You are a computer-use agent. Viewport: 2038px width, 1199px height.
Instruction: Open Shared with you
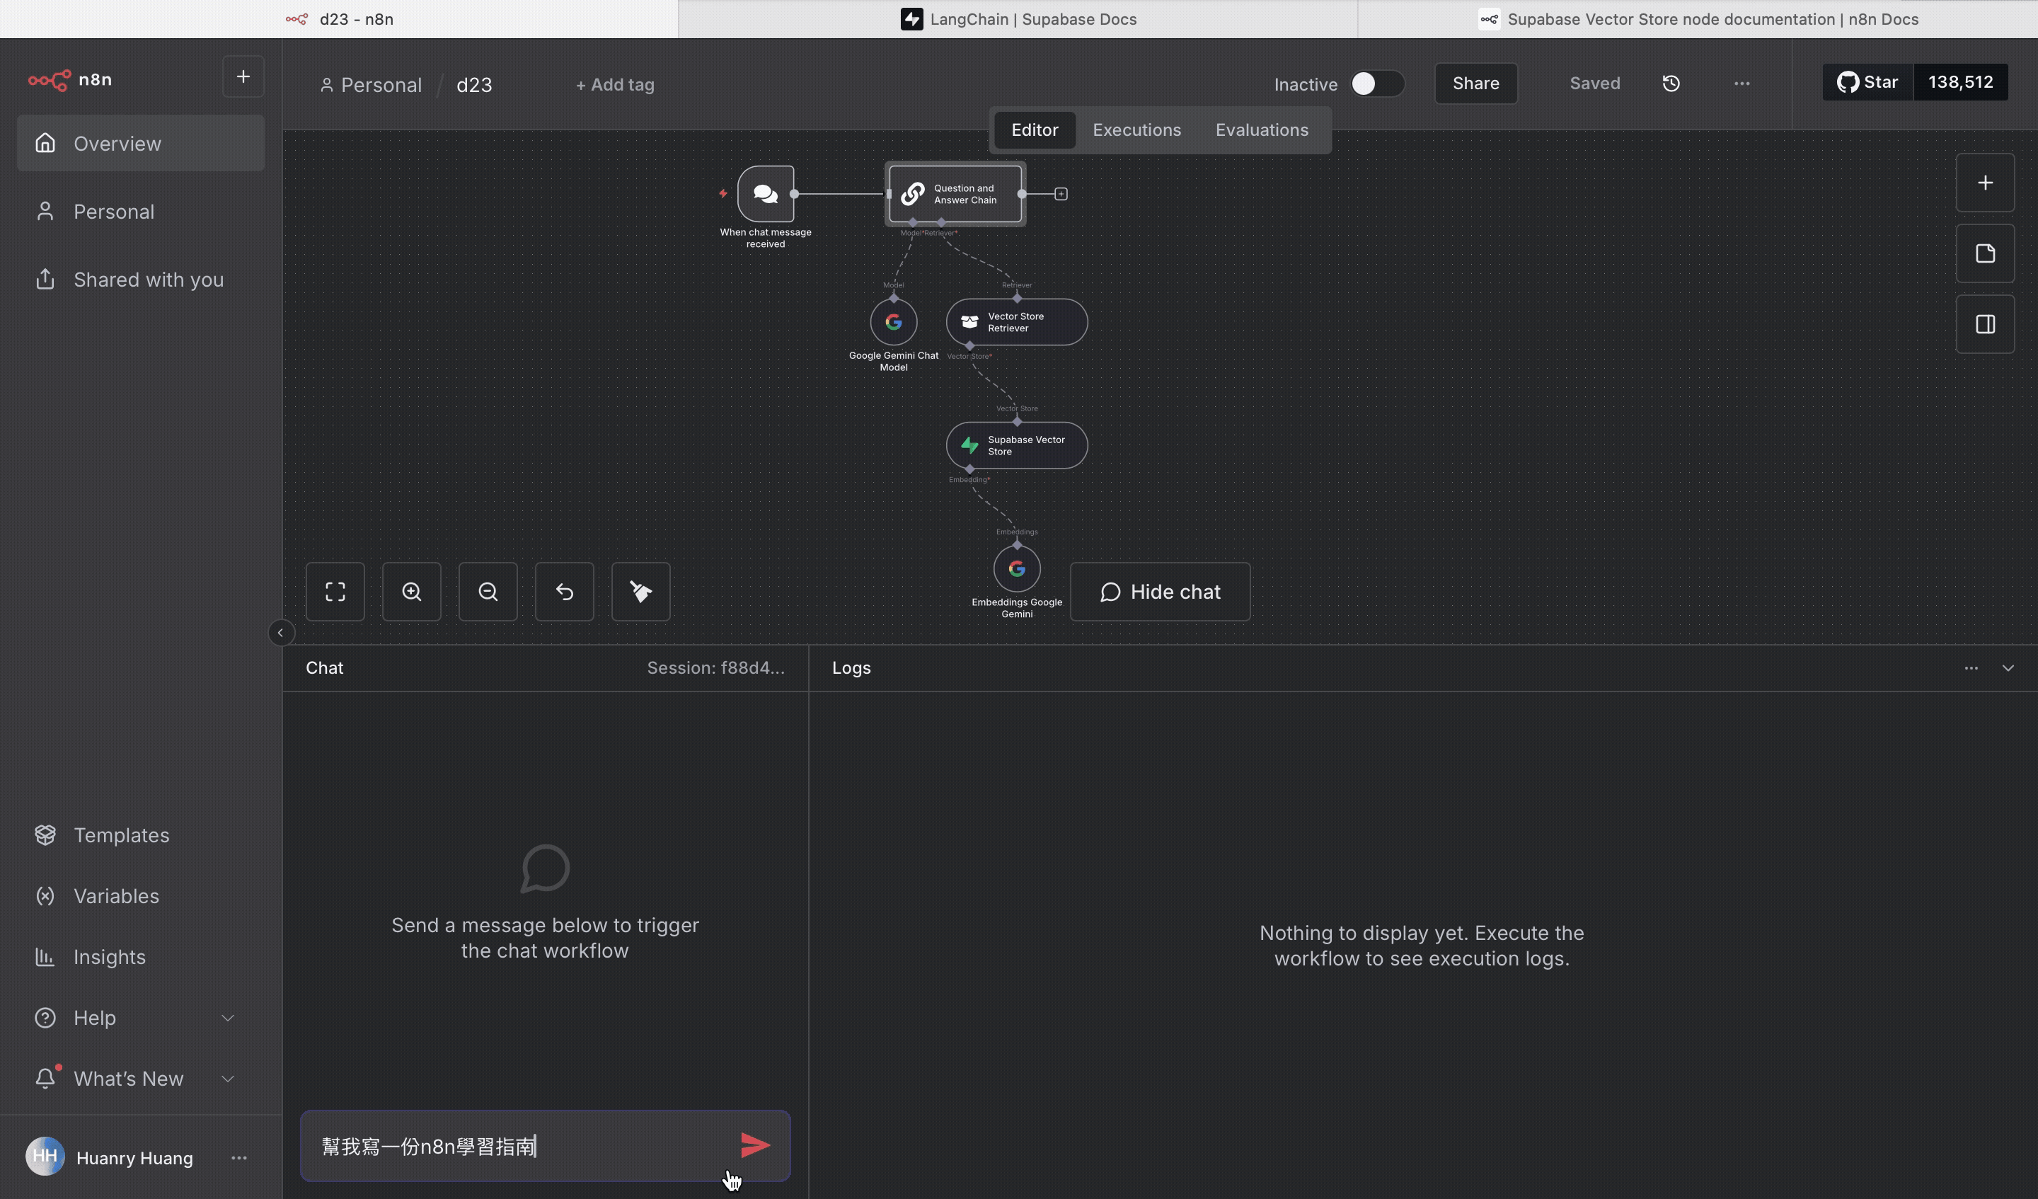tap(141, 279)
